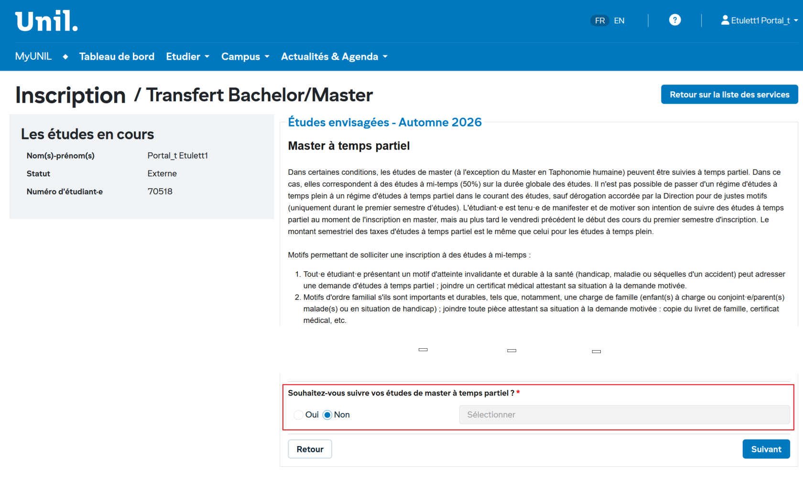803x482 pixels.
Task: Click the user profile icon
Action: tap(725, 20)
